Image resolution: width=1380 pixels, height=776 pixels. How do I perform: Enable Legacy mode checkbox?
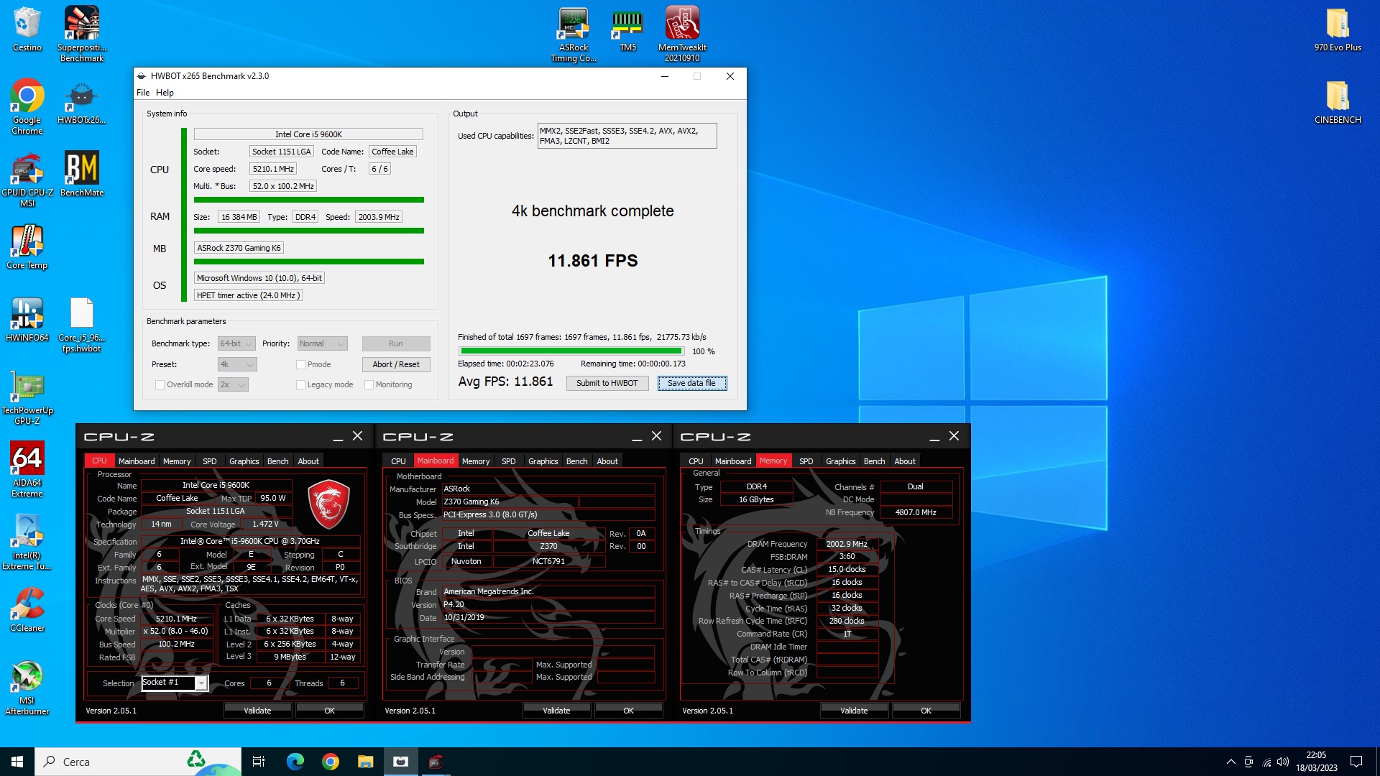301,384
